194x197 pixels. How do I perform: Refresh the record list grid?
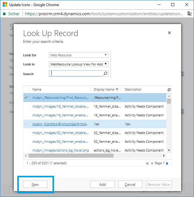(169, 90)
